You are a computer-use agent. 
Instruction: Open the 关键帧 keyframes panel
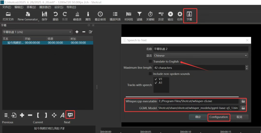[x=150, y=16]
